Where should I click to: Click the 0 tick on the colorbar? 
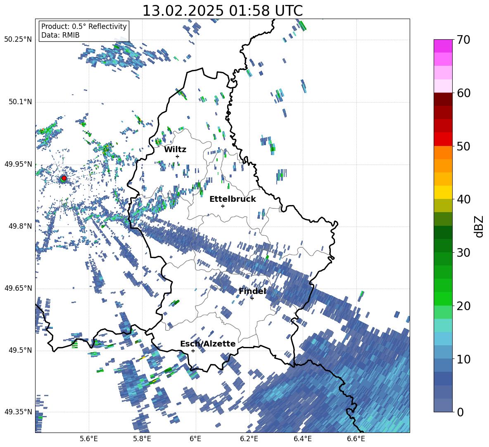pos(460,412)
